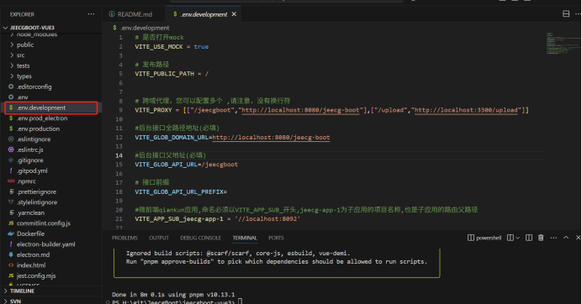The width and height of the screenshot is (582, 304).
Task: Expand the public folder
Action: tap(25, 45)
